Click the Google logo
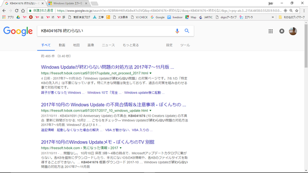 (18, 31)
